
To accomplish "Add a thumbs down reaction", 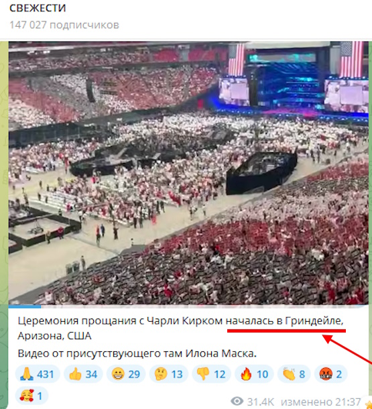I will (211, 374).
